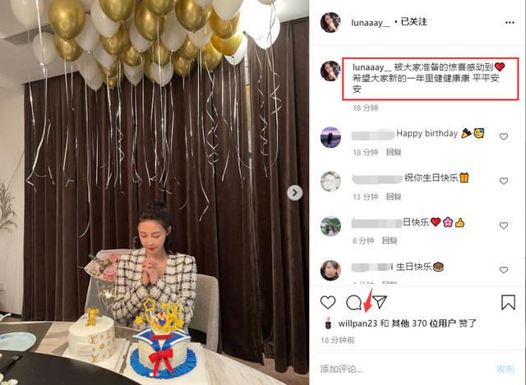The image size is (526, 385).
Task: Like the 'Happy birthday' comment
Action: tap(503, 136)
